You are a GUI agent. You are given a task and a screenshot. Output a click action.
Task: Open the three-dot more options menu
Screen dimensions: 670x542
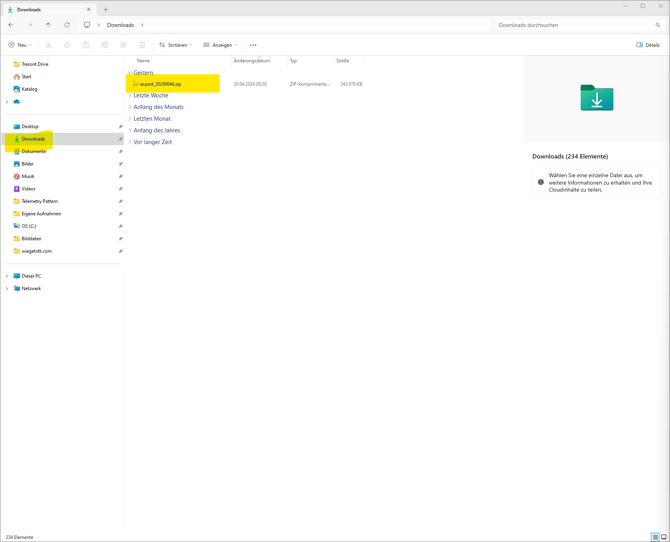tap(253, 45)
